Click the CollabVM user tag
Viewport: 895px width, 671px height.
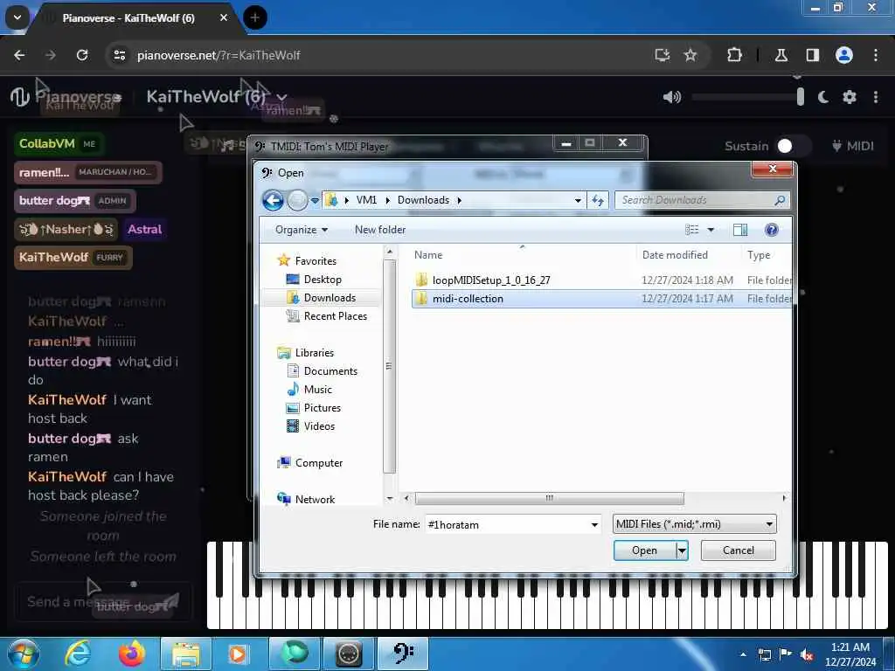[58, 144]
